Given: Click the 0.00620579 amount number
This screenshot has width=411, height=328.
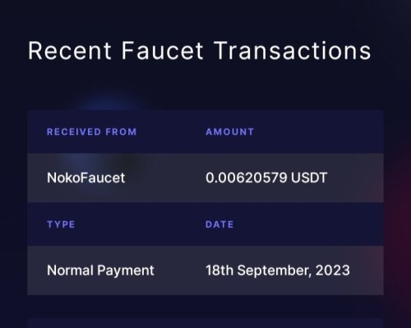Looking at the screenshot, I should (x=247, y=178).
